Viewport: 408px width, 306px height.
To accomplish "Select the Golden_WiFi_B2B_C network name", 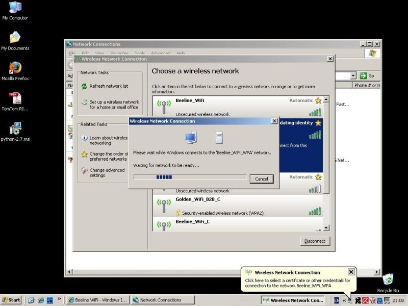I will (198, 199).
